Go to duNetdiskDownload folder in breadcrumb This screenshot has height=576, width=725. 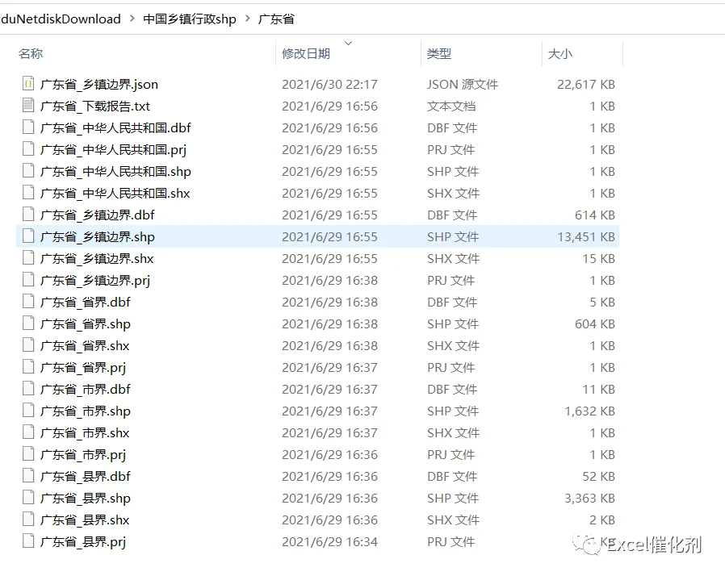61,19
